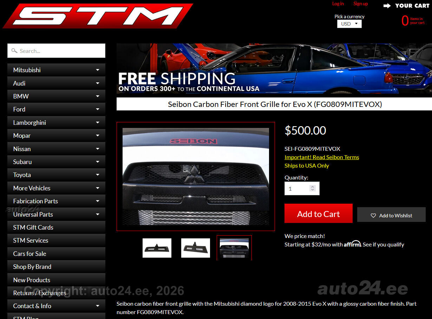The width and height of the screenshot is (432, 319).
Task: Click the Affirm logo
Action: [x=352, y=244]
